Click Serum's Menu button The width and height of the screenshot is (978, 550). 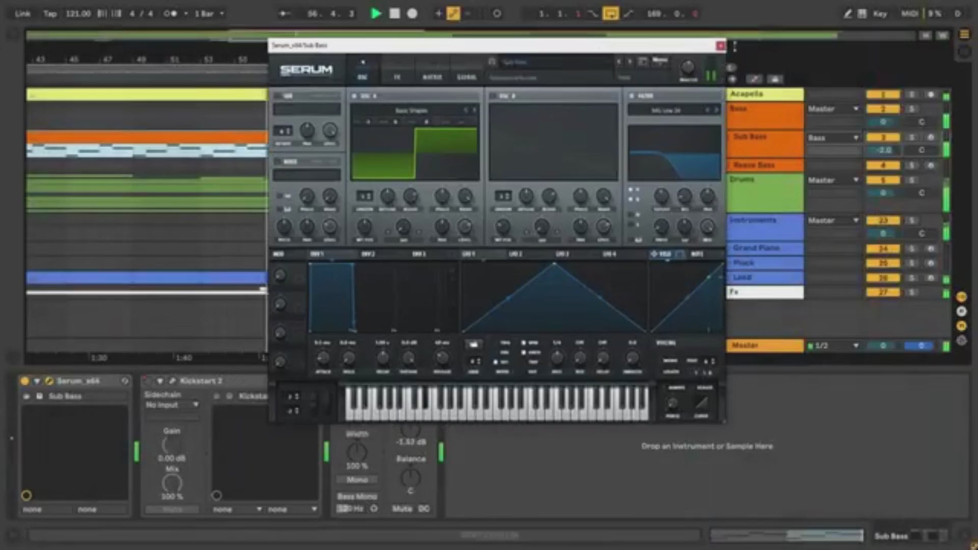tap(660, 61)
